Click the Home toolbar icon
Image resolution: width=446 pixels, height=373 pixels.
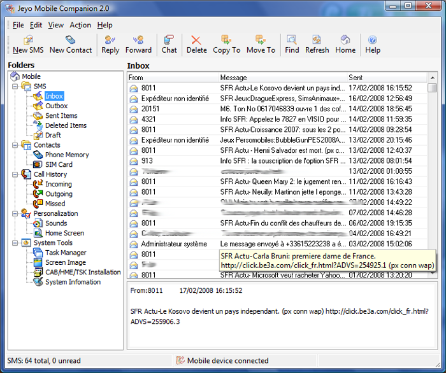click(x=345, y=40)
